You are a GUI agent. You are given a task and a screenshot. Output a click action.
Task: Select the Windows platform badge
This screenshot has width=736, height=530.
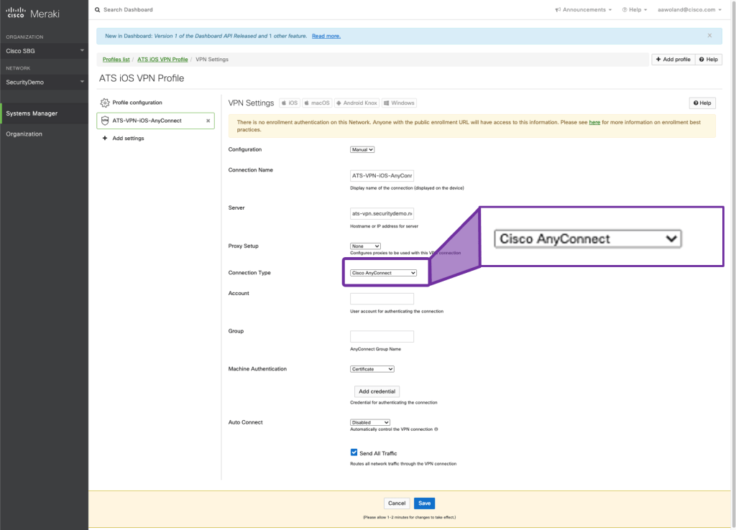[399, 103]
